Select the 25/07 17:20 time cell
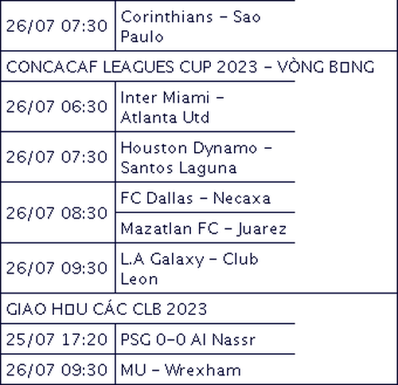398x385 pixels. click(x=58, y=339)
